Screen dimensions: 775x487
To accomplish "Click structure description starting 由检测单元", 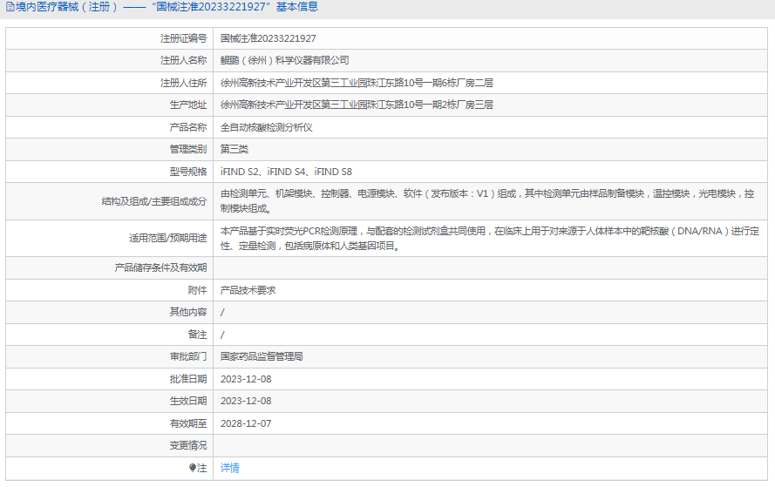I will [x=487, y=201].
